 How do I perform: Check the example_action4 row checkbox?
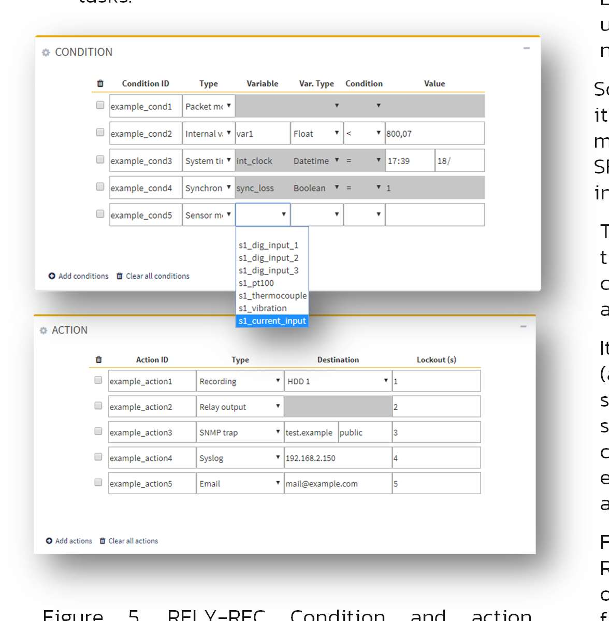click(x=98, y=457)
